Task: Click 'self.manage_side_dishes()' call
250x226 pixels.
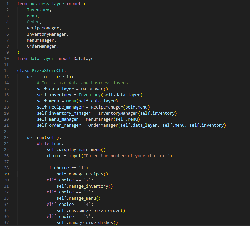Action: (x=87, y=222)
